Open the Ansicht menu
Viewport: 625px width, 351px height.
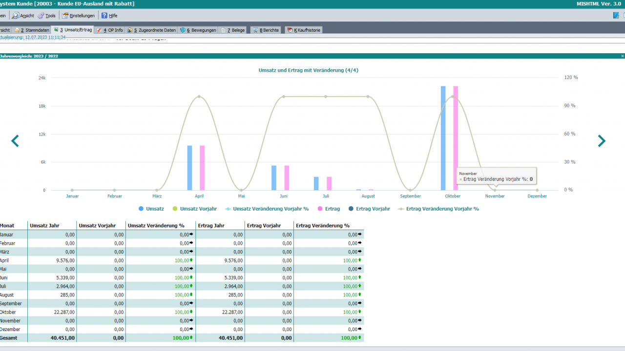(x=23, y=16)
